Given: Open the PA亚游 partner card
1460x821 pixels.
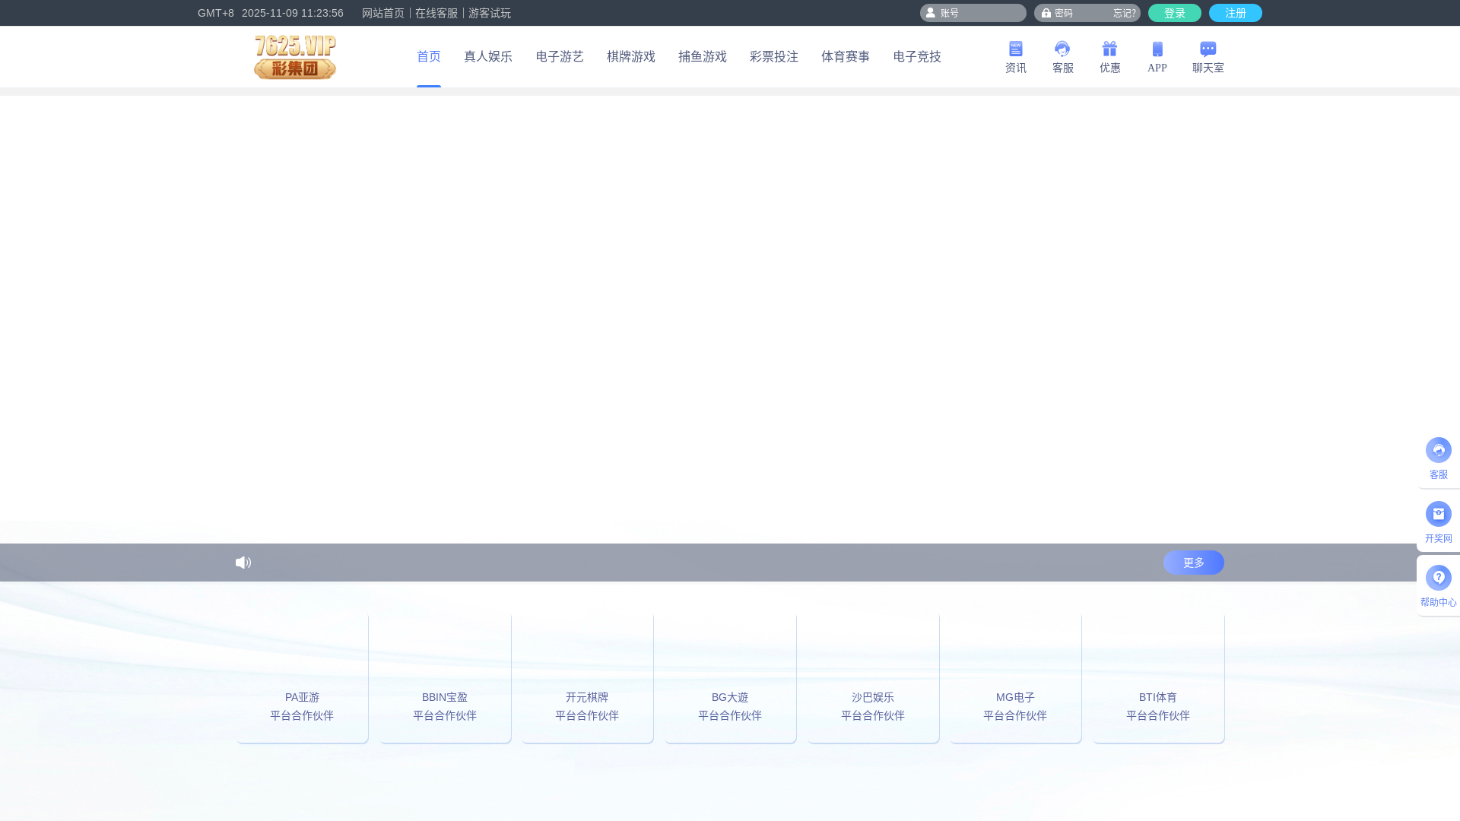Looking at the screenshot, I should click(303, 678).
